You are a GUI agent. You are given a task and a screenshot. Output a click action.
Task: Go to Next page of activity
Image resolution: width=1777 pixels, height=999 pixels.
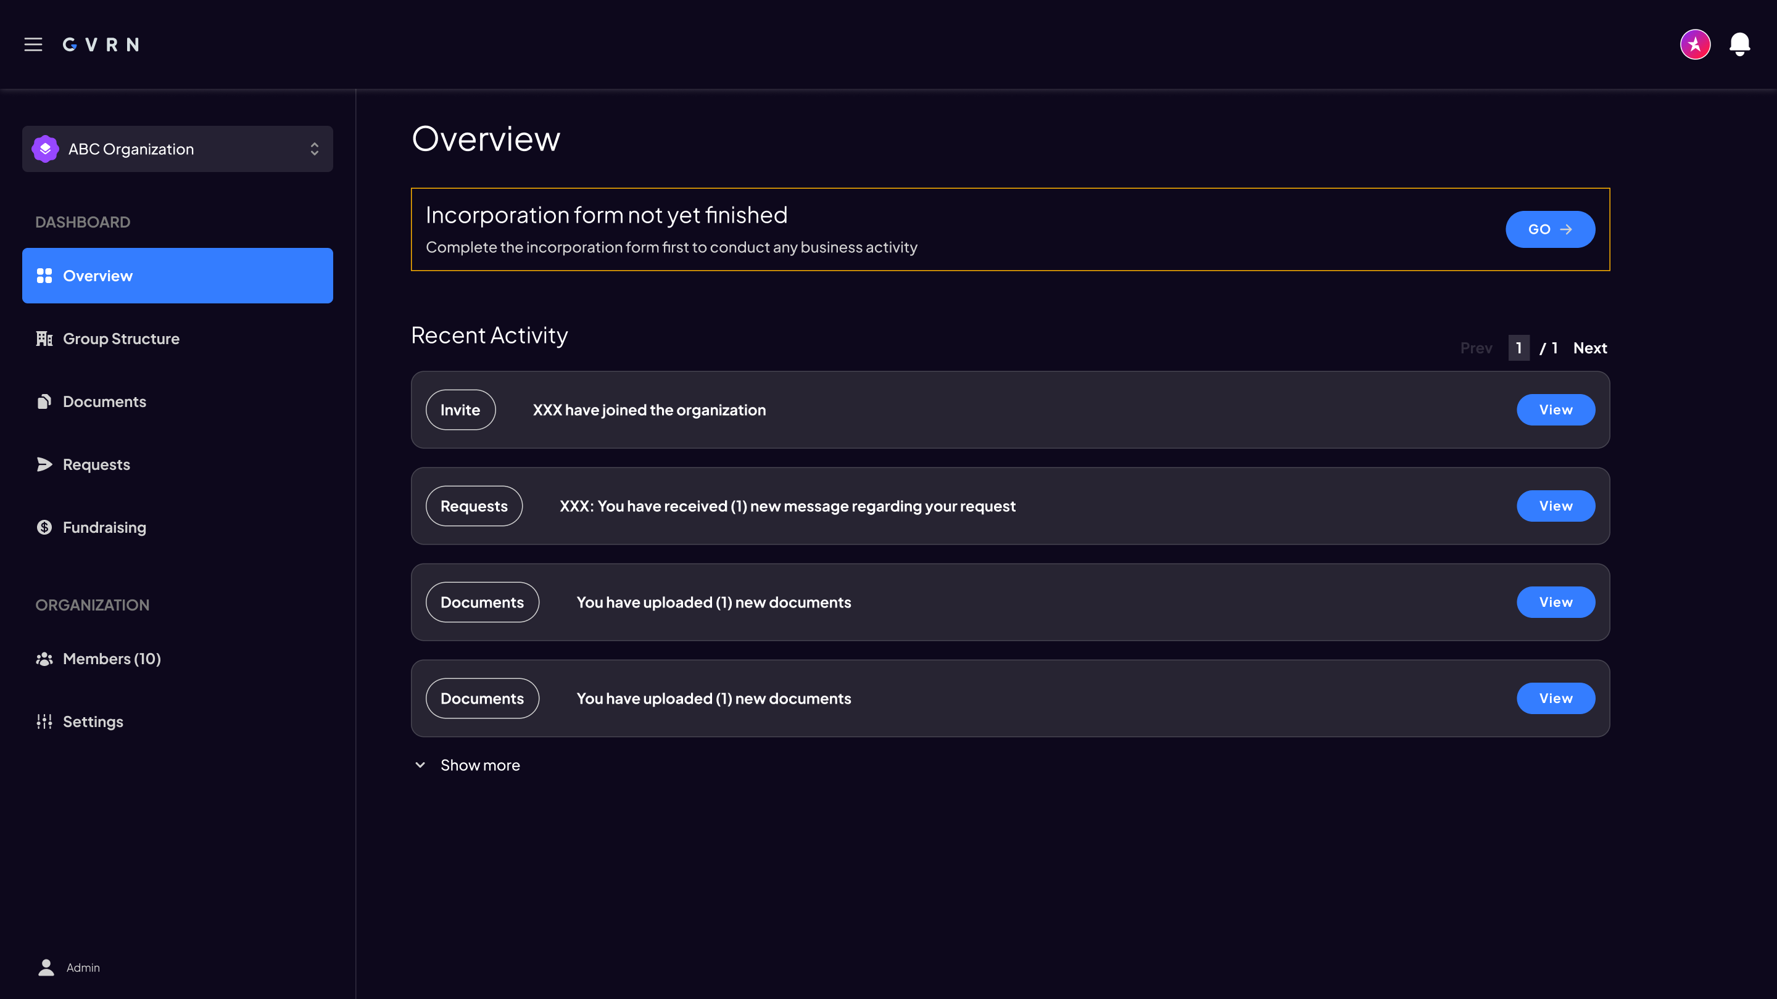point(1590,348)
